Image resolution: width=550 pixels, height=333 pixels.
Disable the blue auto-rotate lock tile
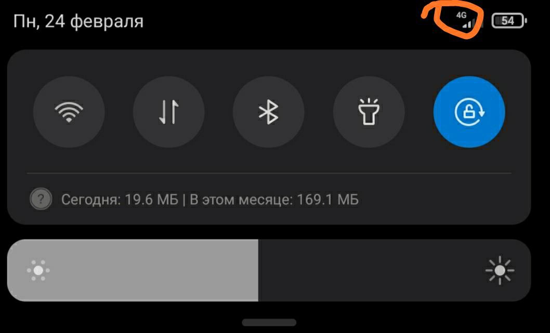[469, 112]
